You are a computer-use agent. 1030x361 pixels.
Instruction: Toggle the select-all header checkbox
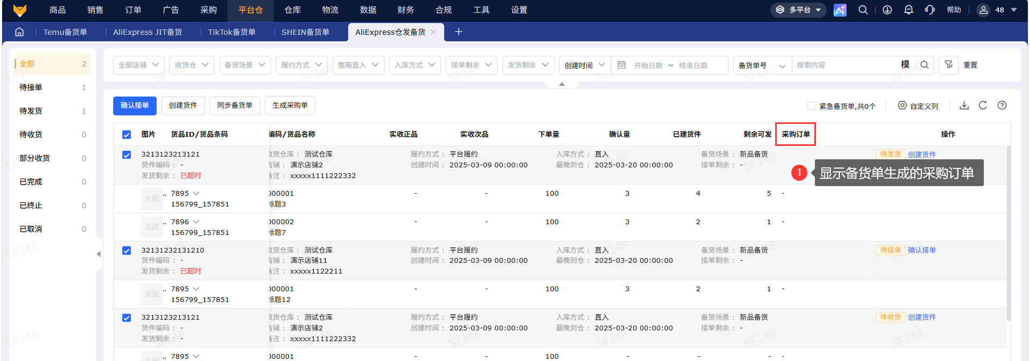click(x=127, y=135)
